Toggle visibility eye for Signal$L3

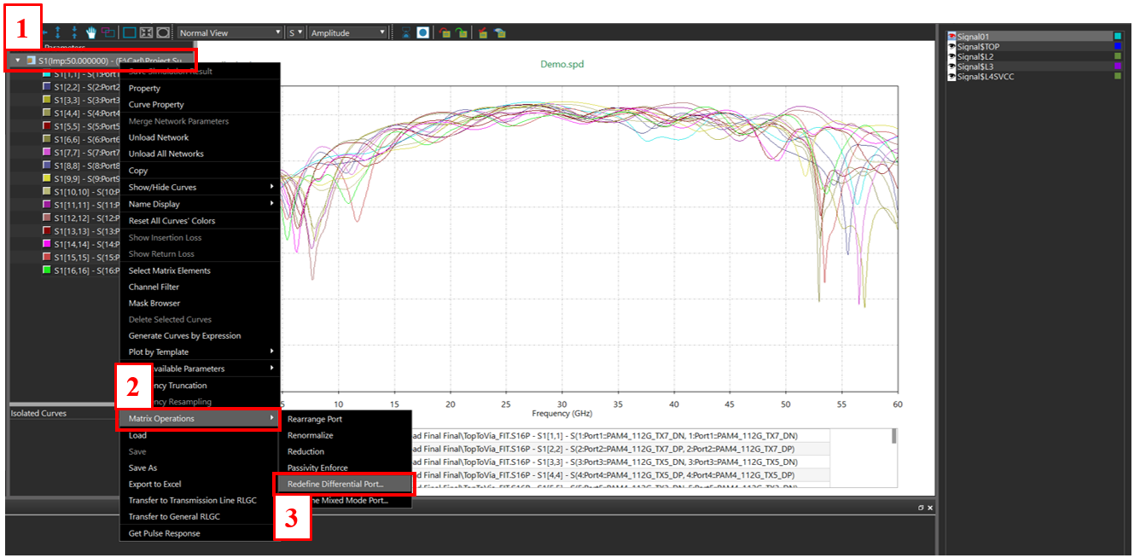(x=952, y=67)
